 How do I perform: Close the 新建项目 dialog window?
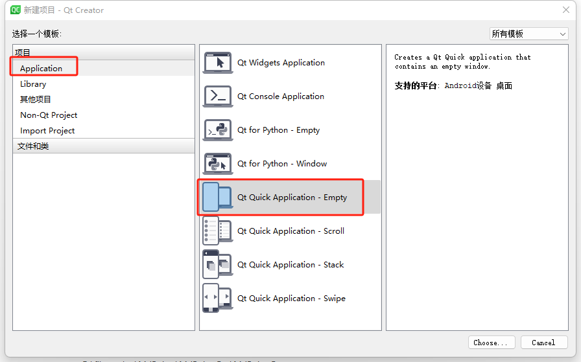pyautogui.click(x=566, y=10)
